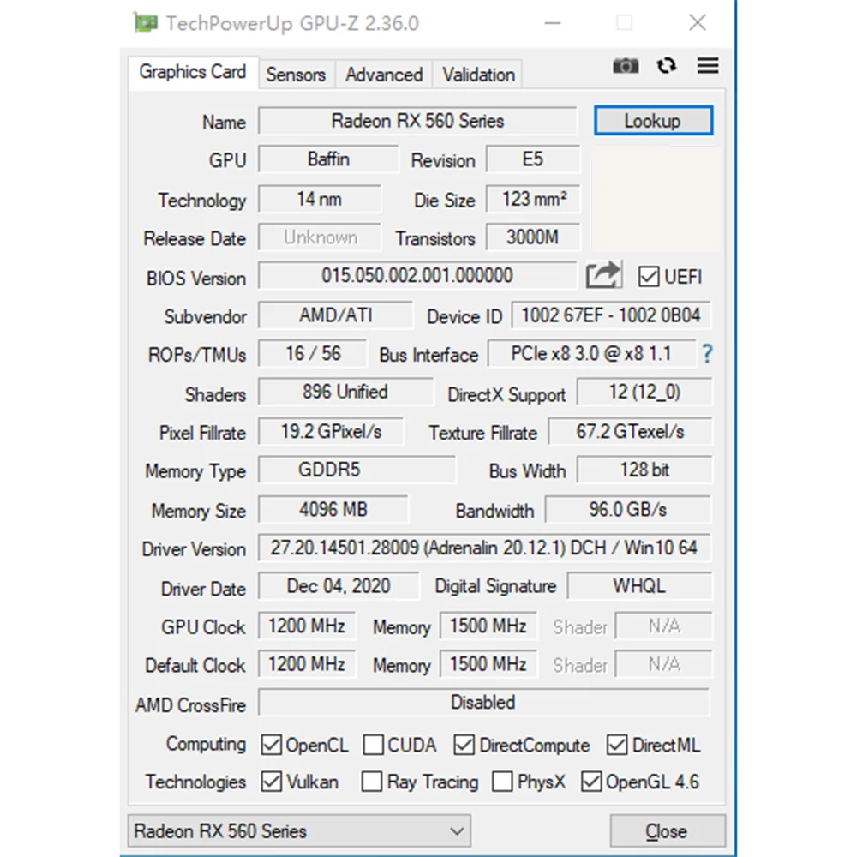The image size is (857, 857).
Task: Click the GPU field showing Baffin
Action: point(328,159)
